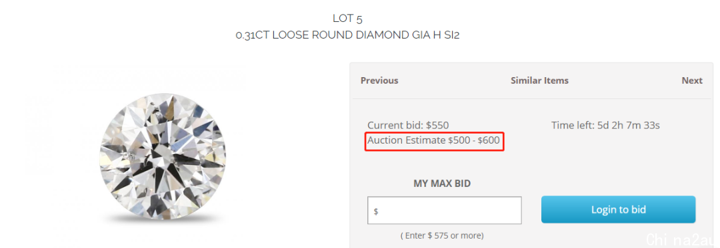
Task: Click the $550 amount in current bid
Action: [437, 126]
